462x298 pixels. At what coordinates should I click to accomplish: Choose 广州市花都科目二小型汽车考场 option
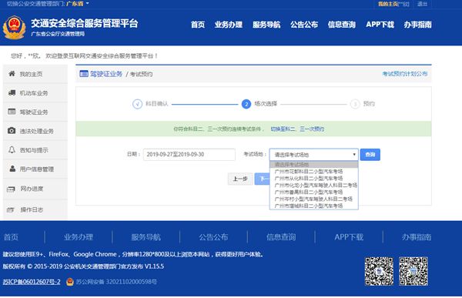314,171
